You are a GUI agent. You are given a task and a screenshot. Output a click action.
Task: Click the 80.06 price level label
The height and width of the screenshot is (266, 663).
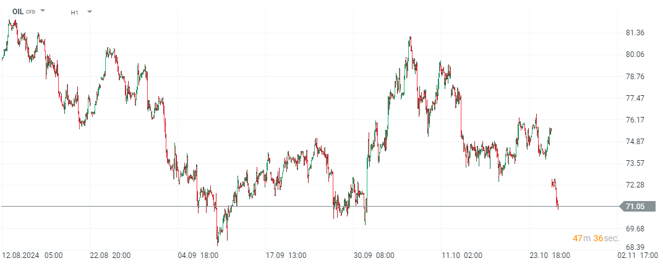[636, 54]
